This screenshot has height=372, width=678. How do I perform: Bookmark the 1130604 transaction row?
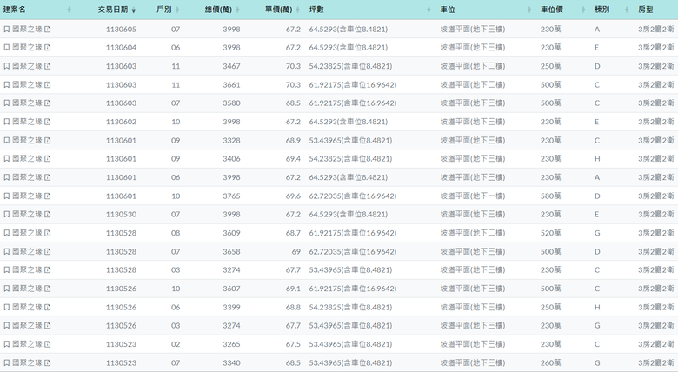(6, 48)
